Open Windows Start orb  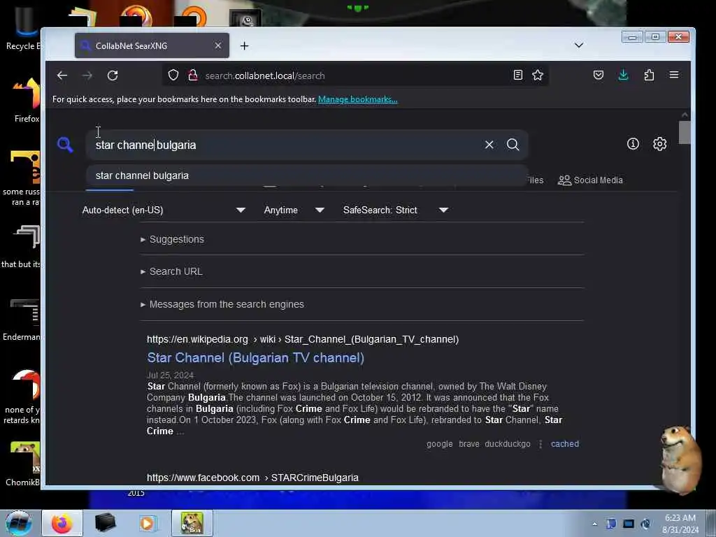point(19,523)
